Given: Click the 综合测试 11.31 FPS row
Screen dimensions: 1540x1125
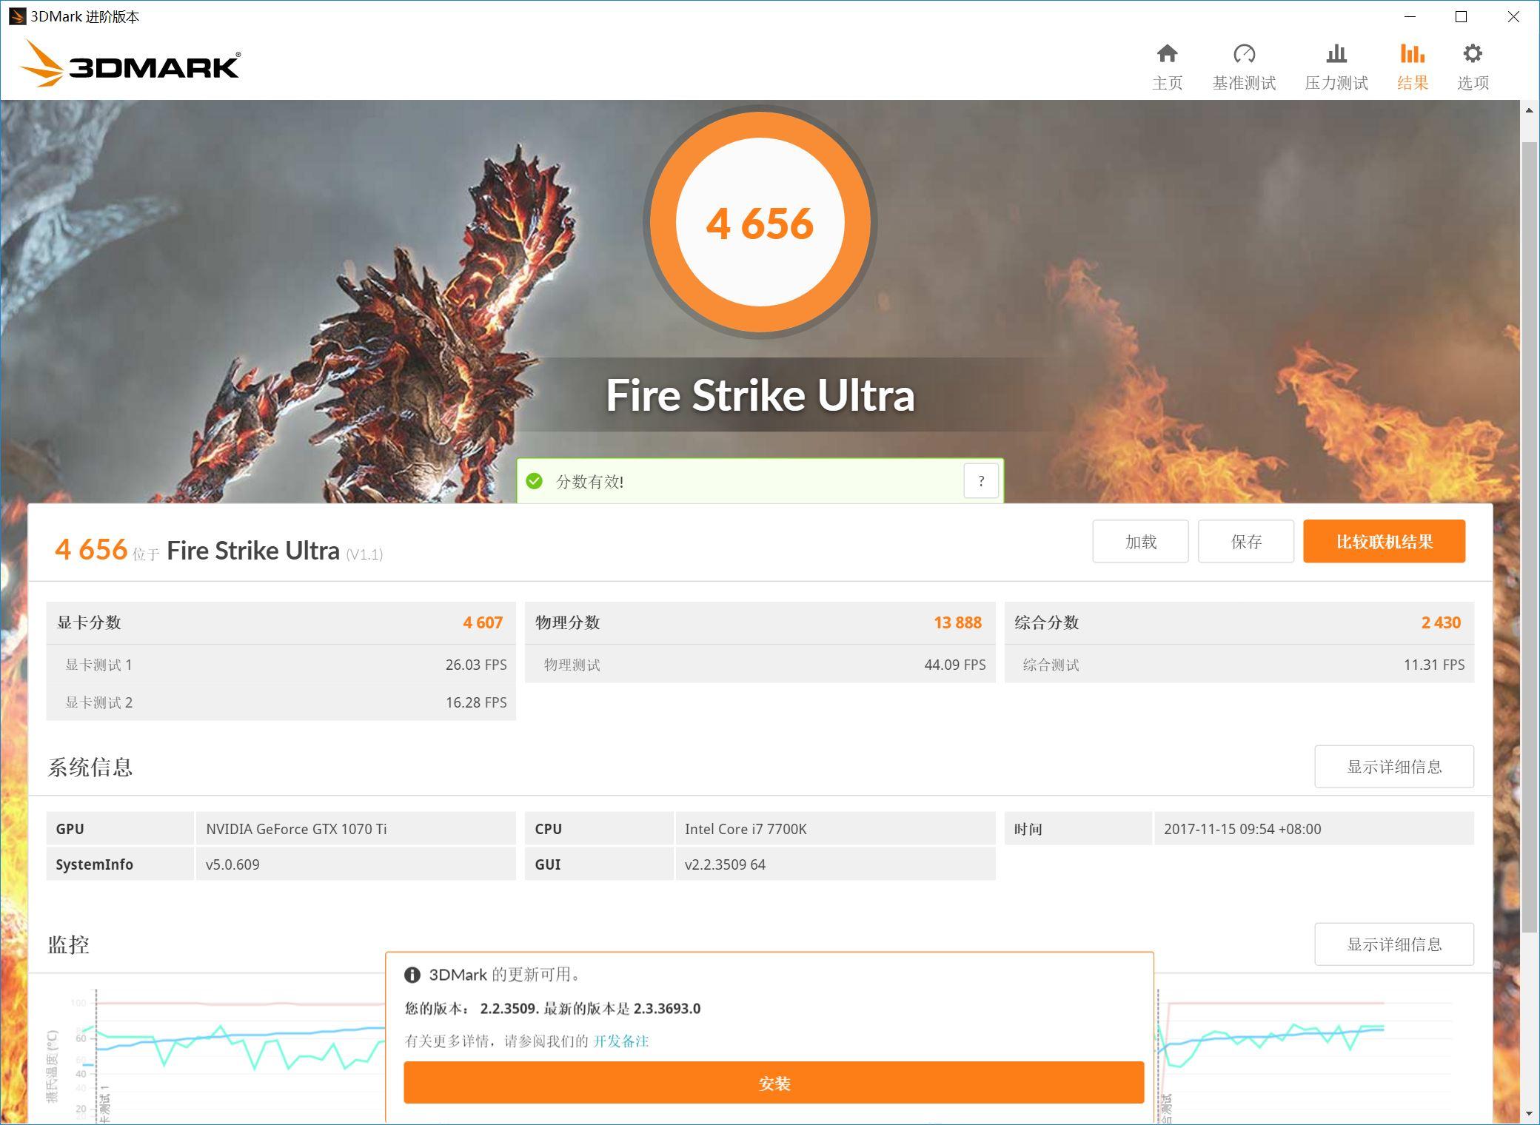Looking at the screenshot, I should (1239, 665).
